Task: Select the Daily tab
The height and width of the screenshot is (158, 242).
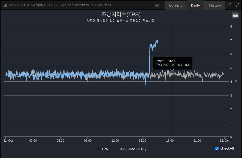Action: 195,5
